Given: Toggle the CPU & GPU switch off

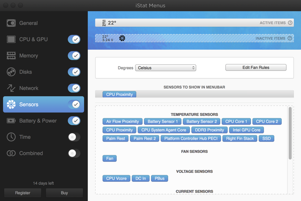Looking at the screenshot, I should tap(74, 39).
